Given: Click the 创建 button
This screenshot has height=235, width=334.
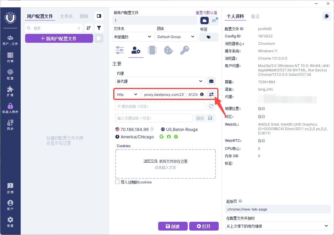Looking at the screenshot, I should (x=173, y=226).
